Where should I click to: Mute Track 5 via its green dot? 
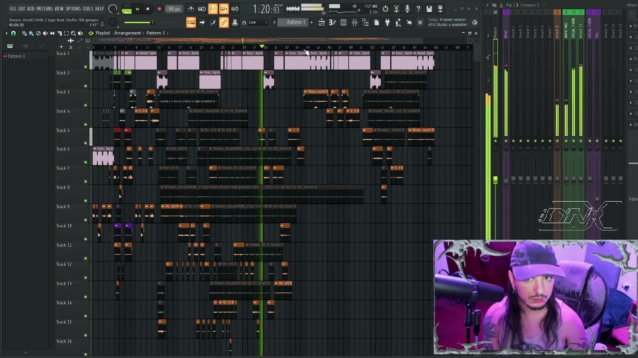pos(86,143)
